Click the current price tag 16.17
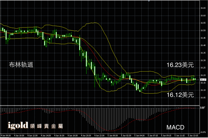The image size is (208, 138). pos(203,80)
